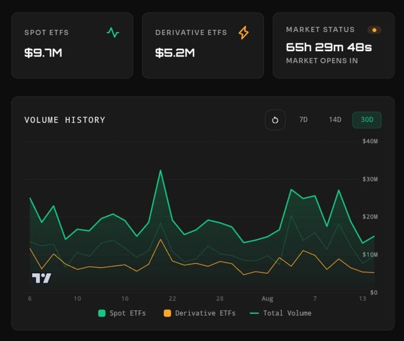
Task: Toggle the Spot ETFs legend swatch
Action: (x=102, y=313)
